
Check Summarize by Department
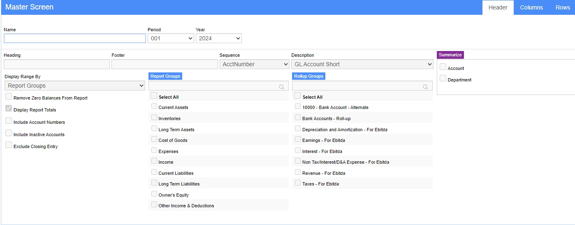[x=443, y=79]
